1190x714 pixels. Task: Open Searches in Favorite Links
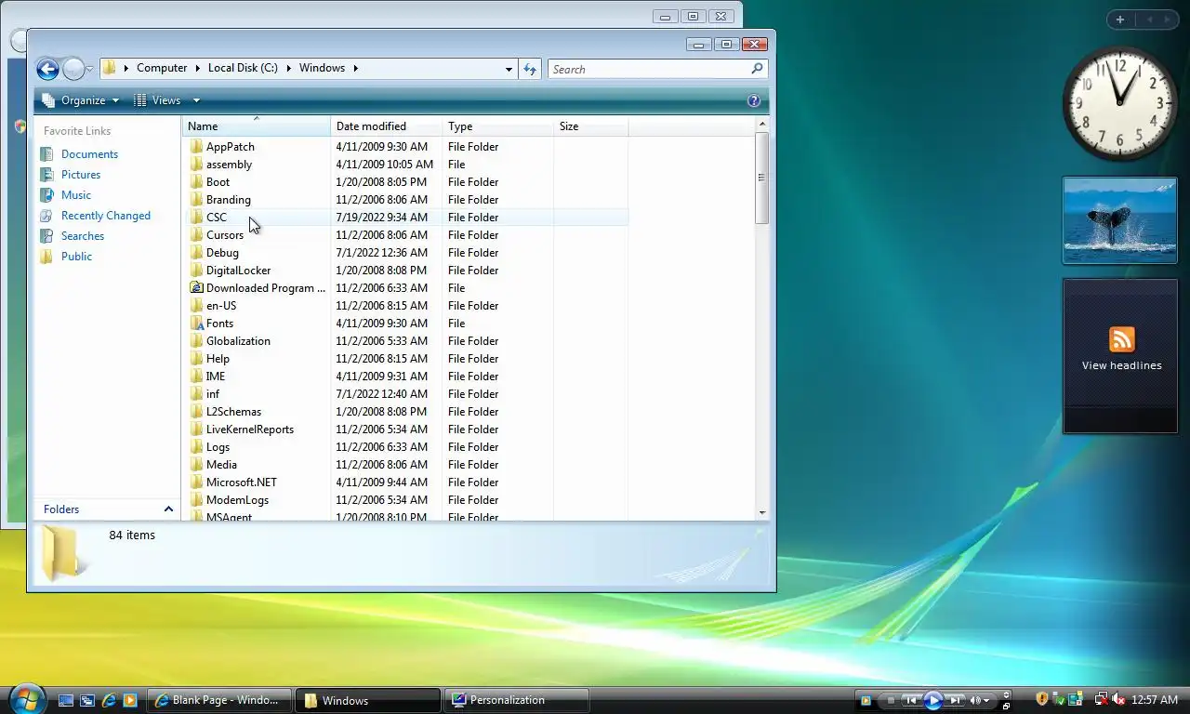point(83,236)
